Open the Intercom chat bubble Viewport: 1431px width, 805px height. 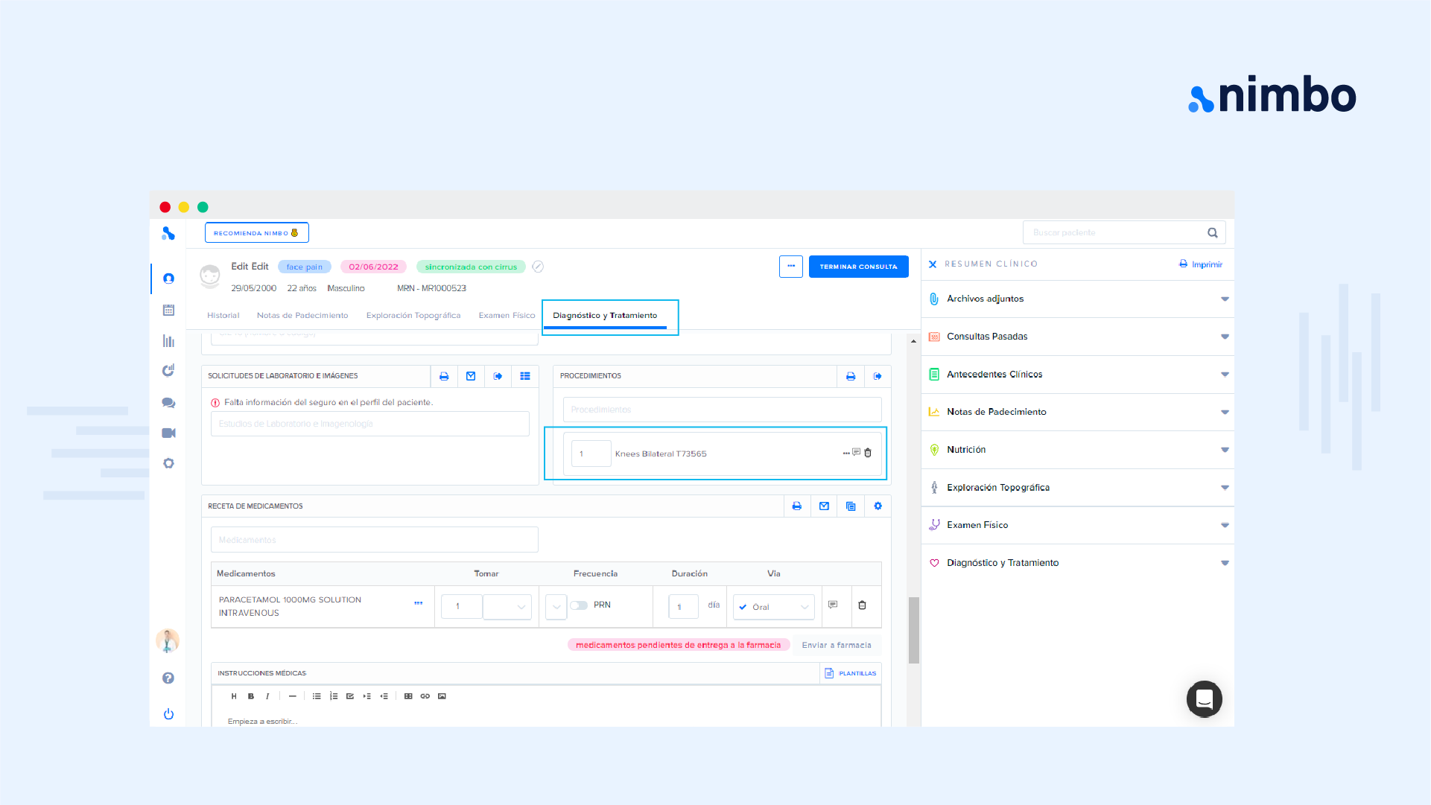1204,699
